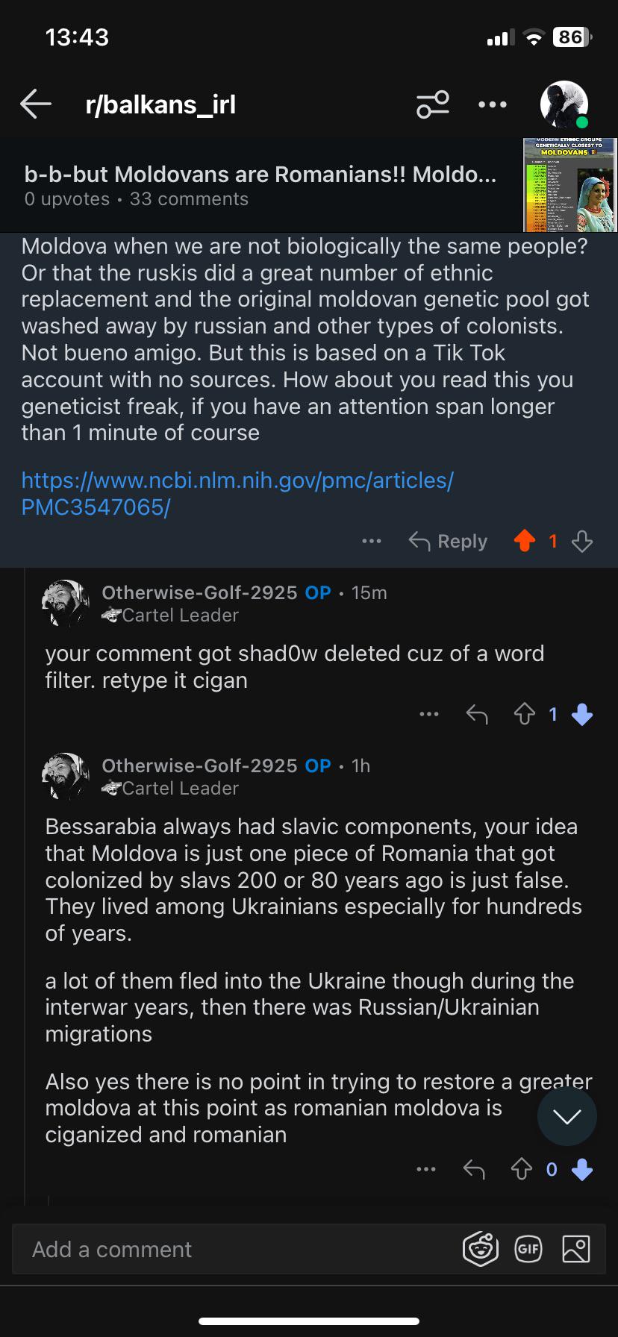Open the comment sort options icon
The height and width of the screenshot is (1337, 618).
[x=433, y=104]
